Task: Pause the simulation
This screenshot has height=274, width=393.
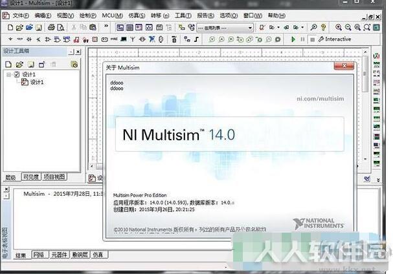Action: [302, 39]
